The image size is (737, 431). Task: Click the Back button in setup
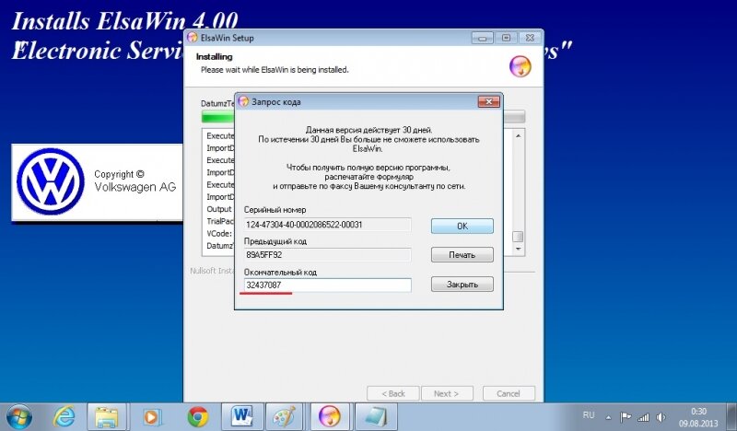point(393,393)
